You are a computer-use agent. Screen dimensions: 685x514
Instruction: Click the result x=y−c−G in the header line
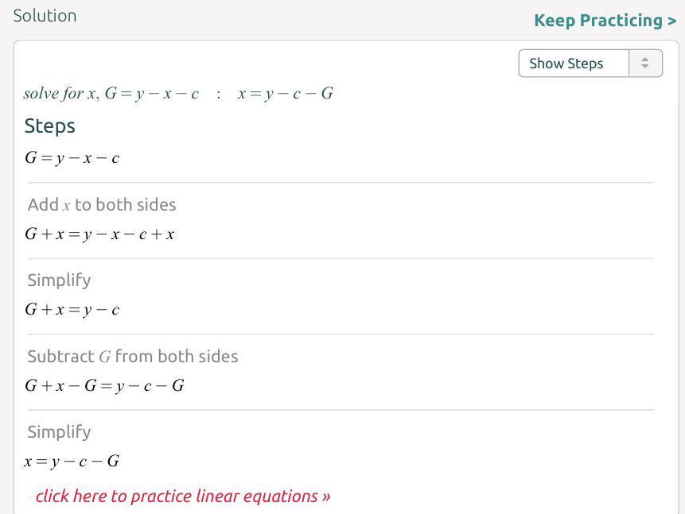pyautogui.click(x=285, y=94)
